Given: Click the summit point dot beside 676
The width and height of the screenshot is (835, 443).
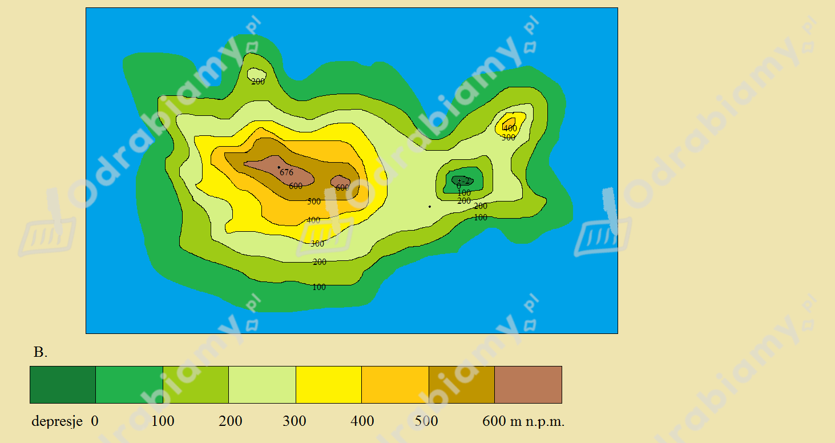Looking at the screenshot, I should pos(279,167).
